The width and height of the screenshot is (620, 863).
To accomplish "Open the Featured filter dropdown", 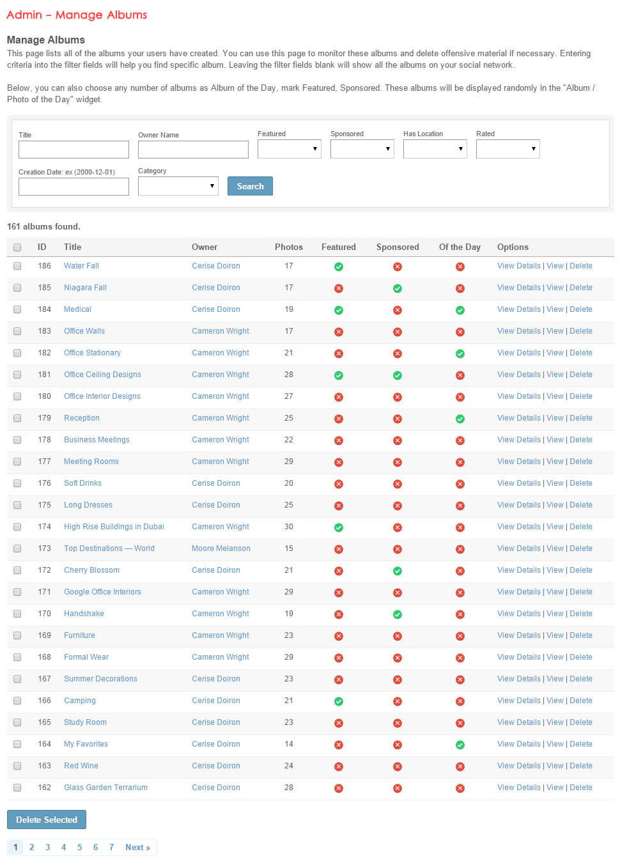I will [x=290, y=149].
